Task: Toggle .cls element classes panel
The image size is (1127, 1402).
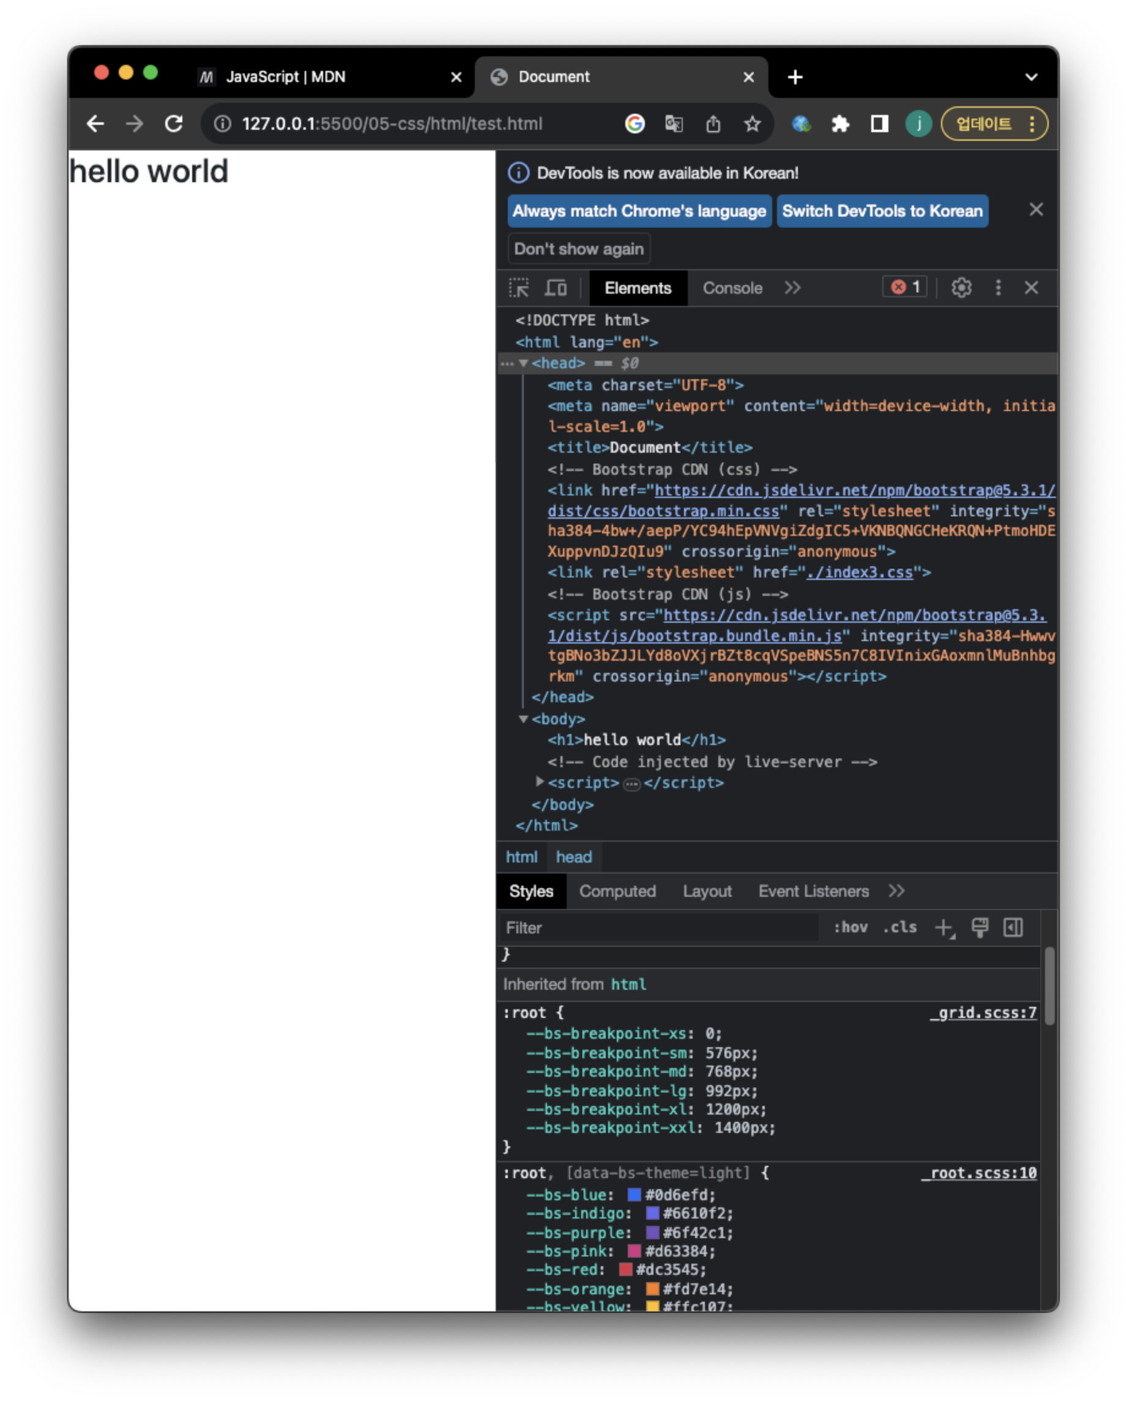Action: coord(899,927)
